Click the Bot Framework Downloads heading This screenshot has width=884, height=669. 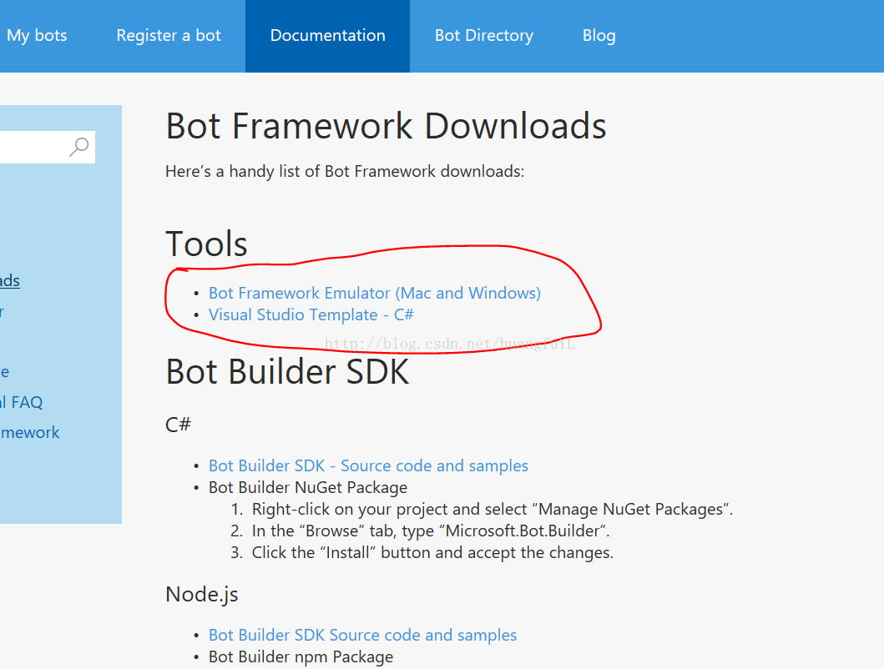point(386,126)
